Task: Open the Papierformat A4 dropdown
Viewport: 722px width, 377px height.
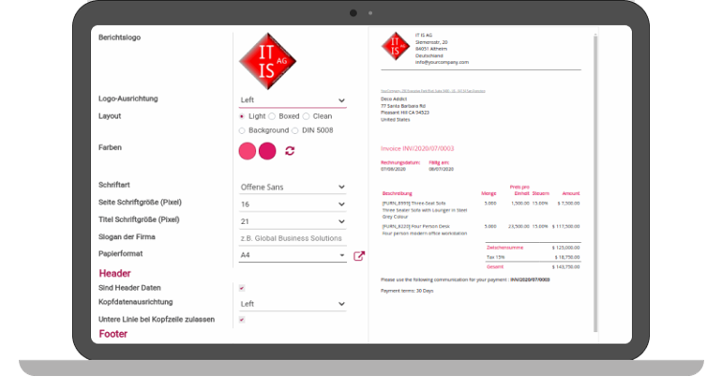Action: [293, 255]
